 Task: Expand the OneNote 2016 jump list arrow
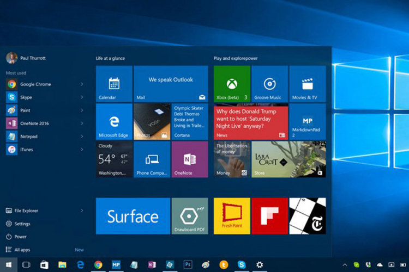click(x=82, y=123)
